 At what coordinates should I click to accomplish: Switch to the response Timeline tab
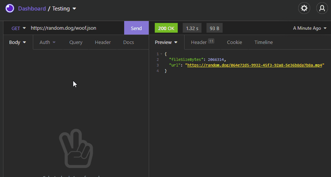click(263, 42)
